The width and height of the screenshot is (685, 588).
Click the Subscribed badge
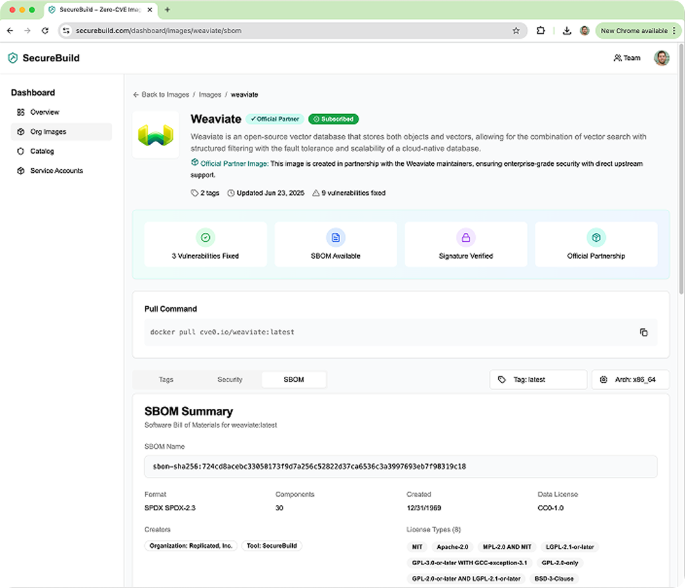(x=334, y=119)
